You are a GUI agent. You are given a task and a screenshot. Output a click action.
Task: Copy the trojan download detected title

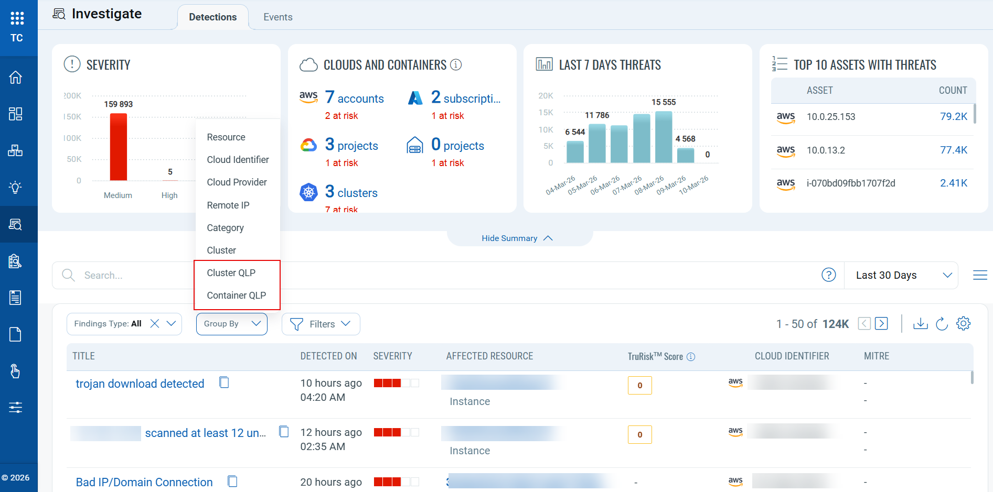224,383
